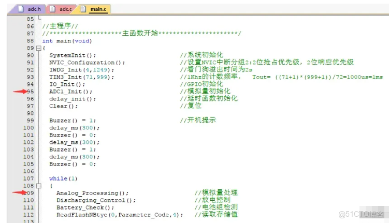The image size is (389, 223).
Task: Click the Clear(); statement
Action: coord(64,106)
